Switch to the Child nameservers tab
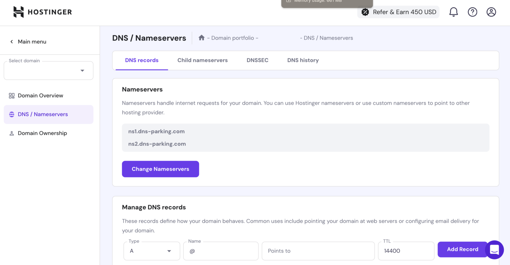 coord(203,60)
